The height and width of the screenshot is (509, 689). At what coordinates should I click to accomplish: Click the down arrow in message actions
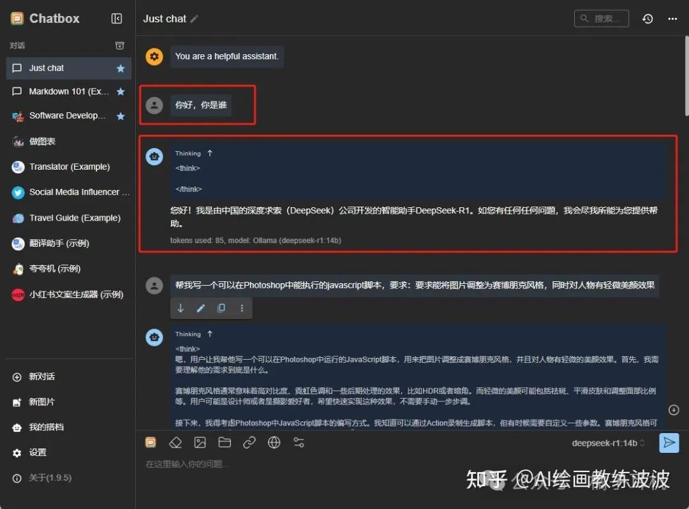click(x=181, y=308)
